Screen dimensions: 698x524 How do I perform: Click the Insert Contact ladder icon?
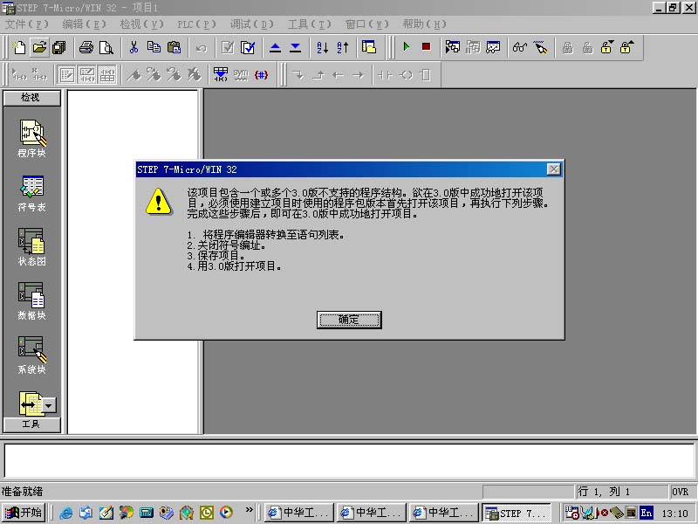coord(385,75)
